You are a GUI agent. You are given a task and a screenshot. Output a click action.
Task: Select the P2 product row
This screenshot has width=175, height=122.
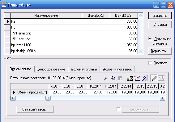tap(71, 21)
